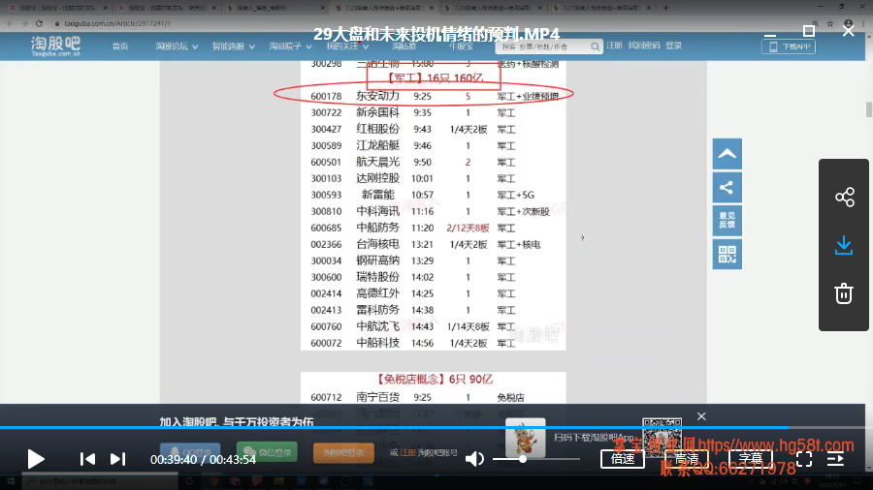Mute the player volume speaker icon
The image size is (873, 490).
[x=474, y=459]
